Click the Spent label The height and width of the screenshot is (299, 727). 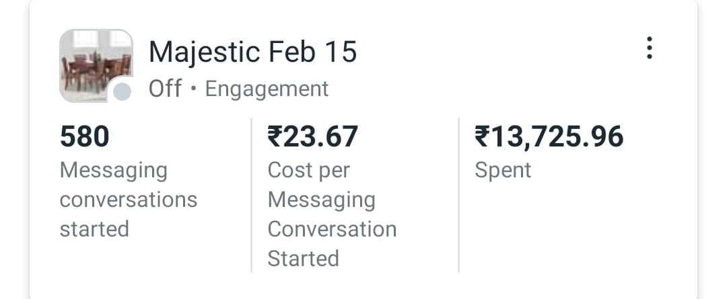point(503,171)
